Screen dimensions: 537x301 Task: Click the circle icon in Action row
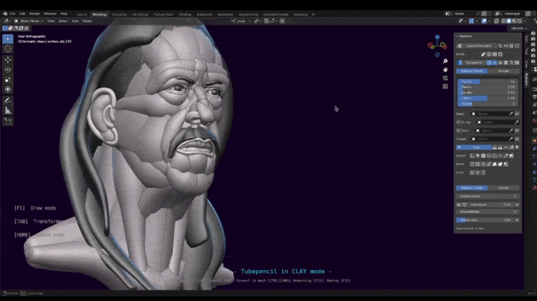483,156
